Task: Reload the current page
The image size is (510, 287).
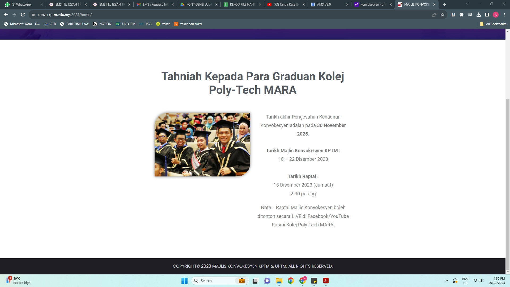Action: 23,15
